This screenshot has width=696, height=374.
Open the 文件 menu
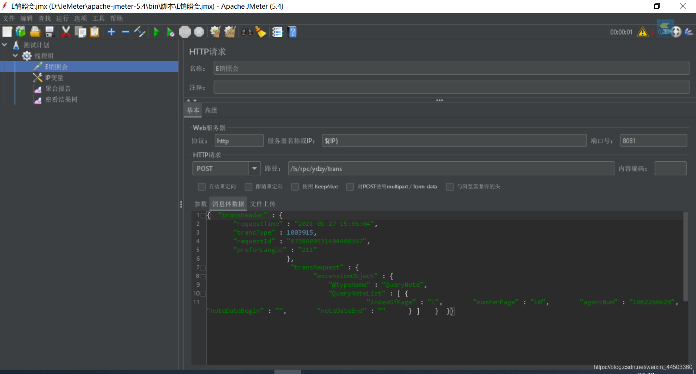click(9, 18)
